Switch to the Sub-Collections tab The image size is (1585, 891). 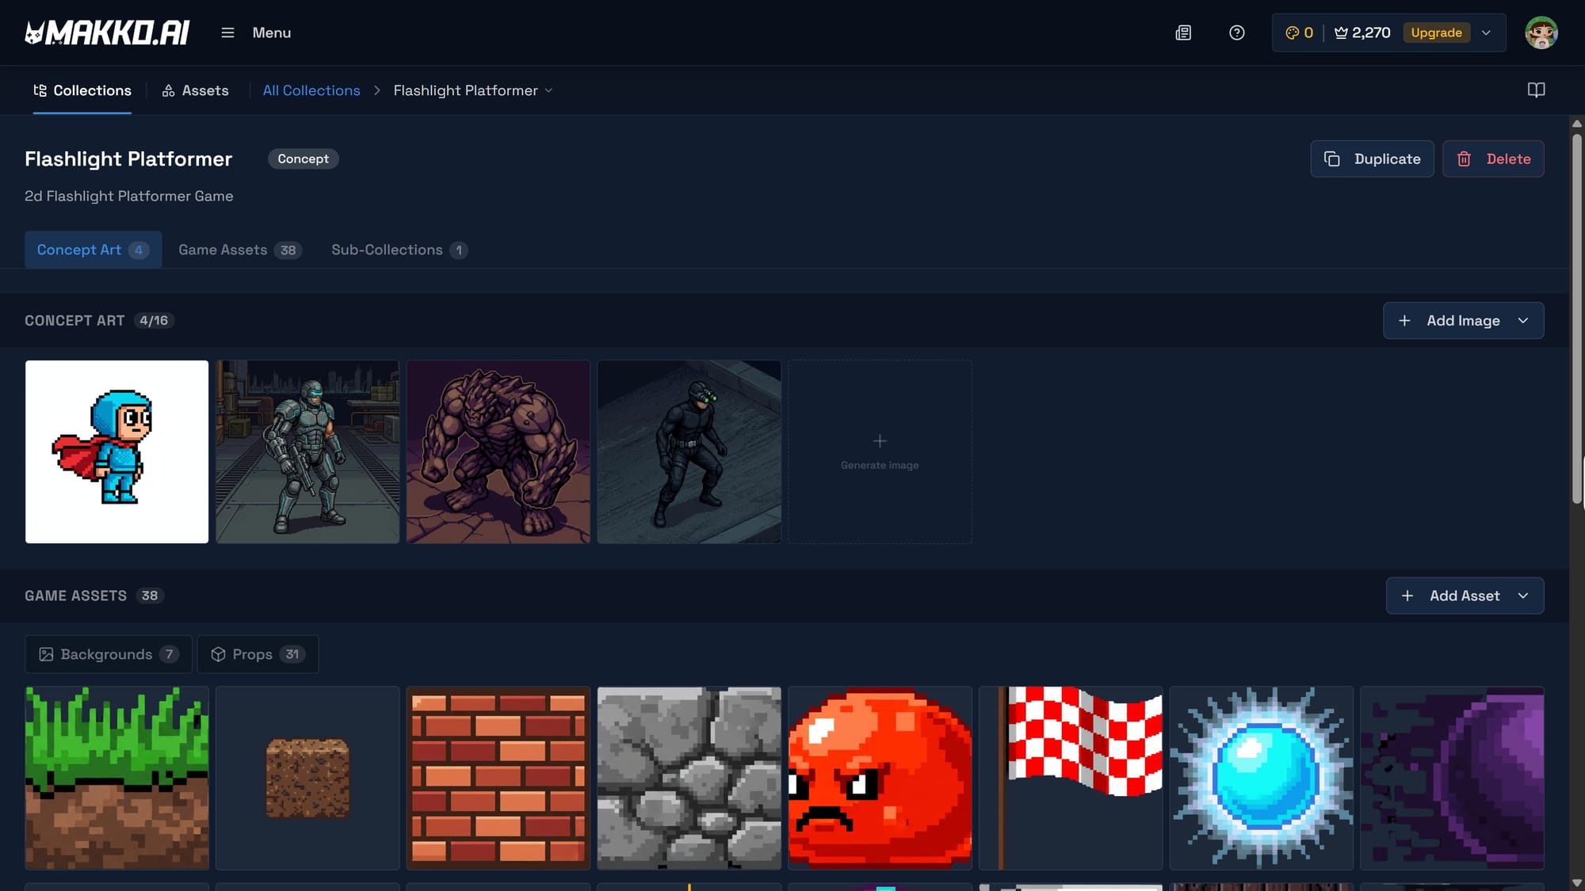pos(399,249)
